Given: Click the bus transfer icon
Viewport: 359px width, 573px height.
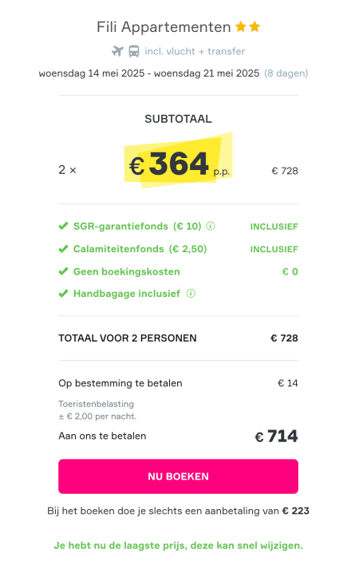Looking at the screenshot, I should pos(134,51).
